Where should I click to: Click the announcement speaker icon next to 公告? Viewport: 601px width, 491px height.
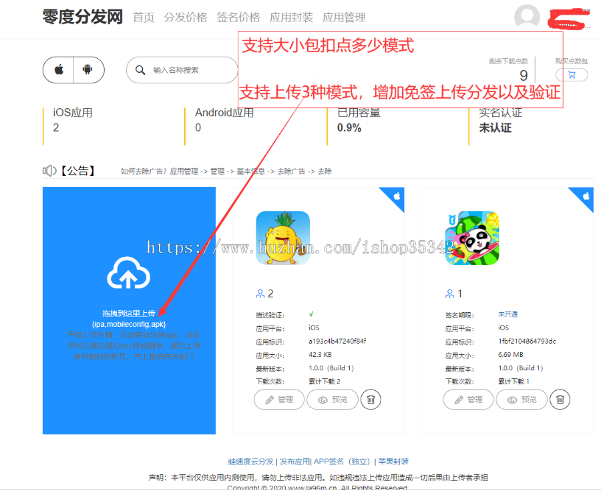pyautogui.click(x=49, y=171)
